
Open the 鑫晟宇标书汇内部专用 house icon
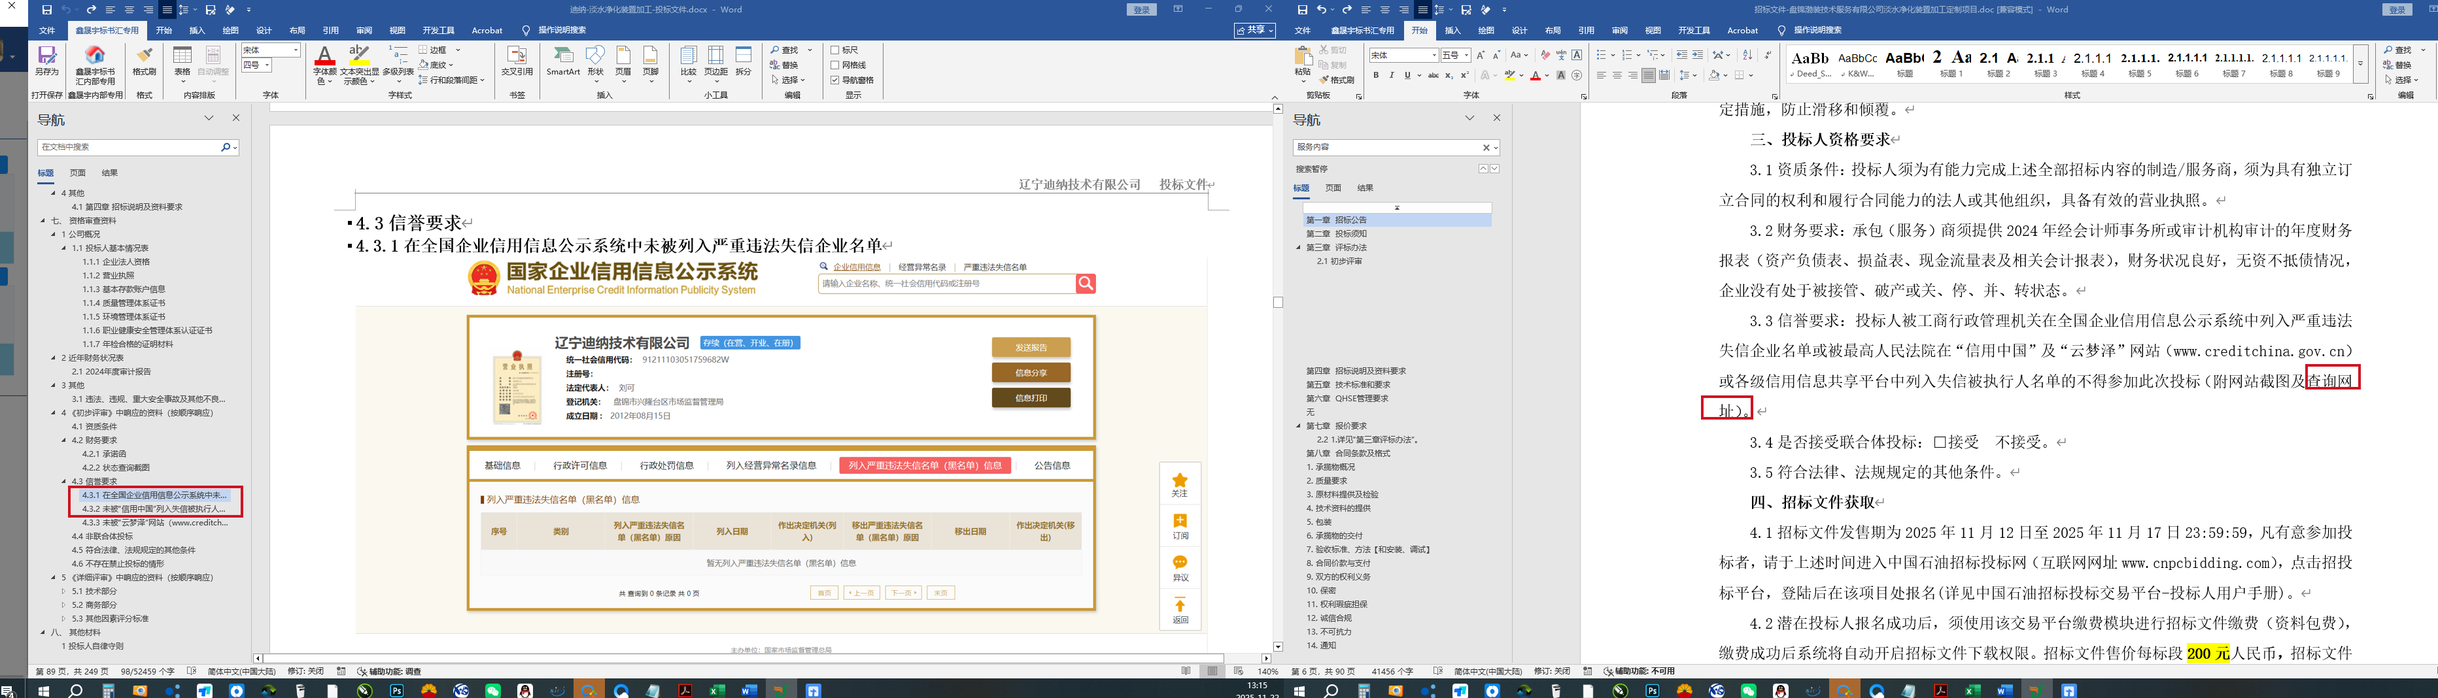pyautogui.click(x=95, y=64)
